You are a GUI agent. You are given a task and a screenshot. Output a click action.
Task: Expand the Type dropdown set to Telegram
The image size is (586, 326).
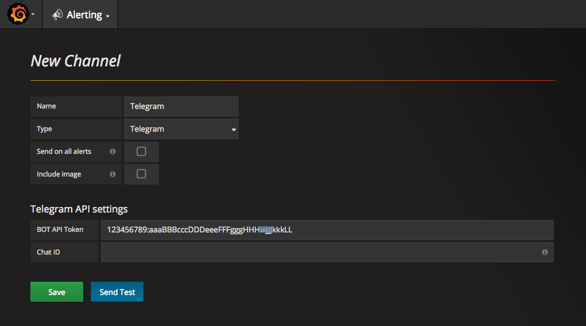(x=181, y=129)
